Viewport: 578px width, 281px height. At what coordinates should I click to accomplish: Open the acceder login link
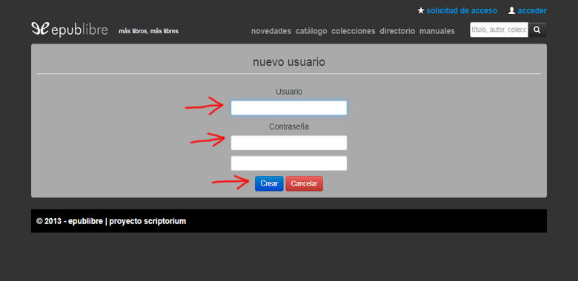(x=532, y=10)
